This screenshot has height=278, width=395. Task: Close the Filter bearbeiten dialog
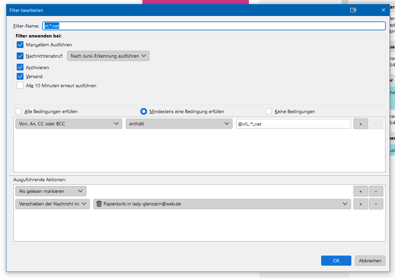coord(383,10)
